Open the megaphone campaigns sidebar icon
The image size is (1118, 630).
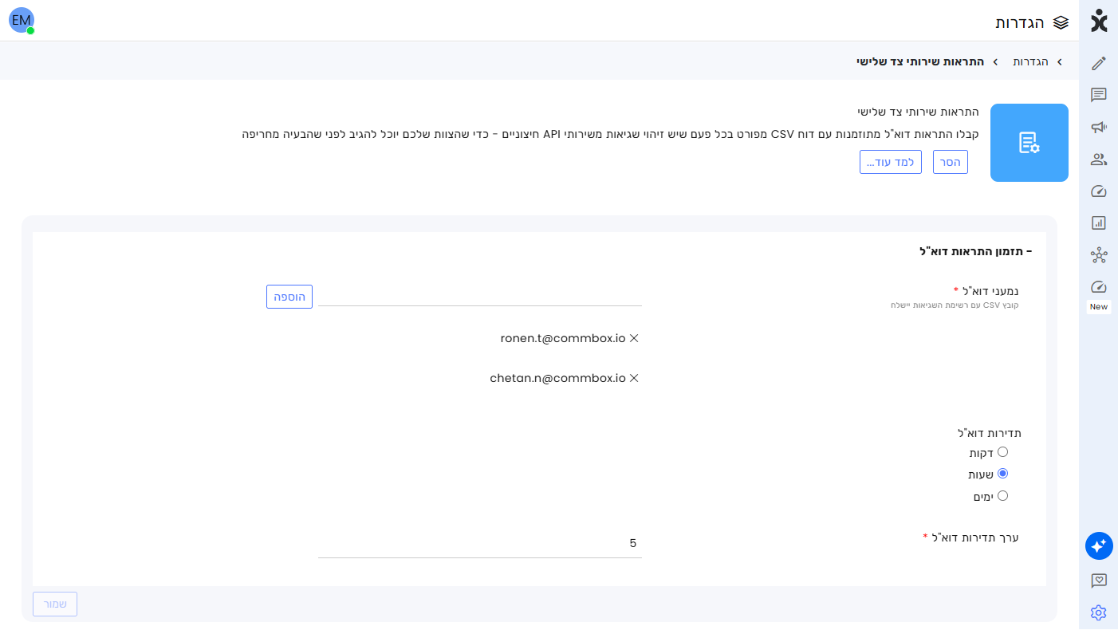[x=1099, y=127]
